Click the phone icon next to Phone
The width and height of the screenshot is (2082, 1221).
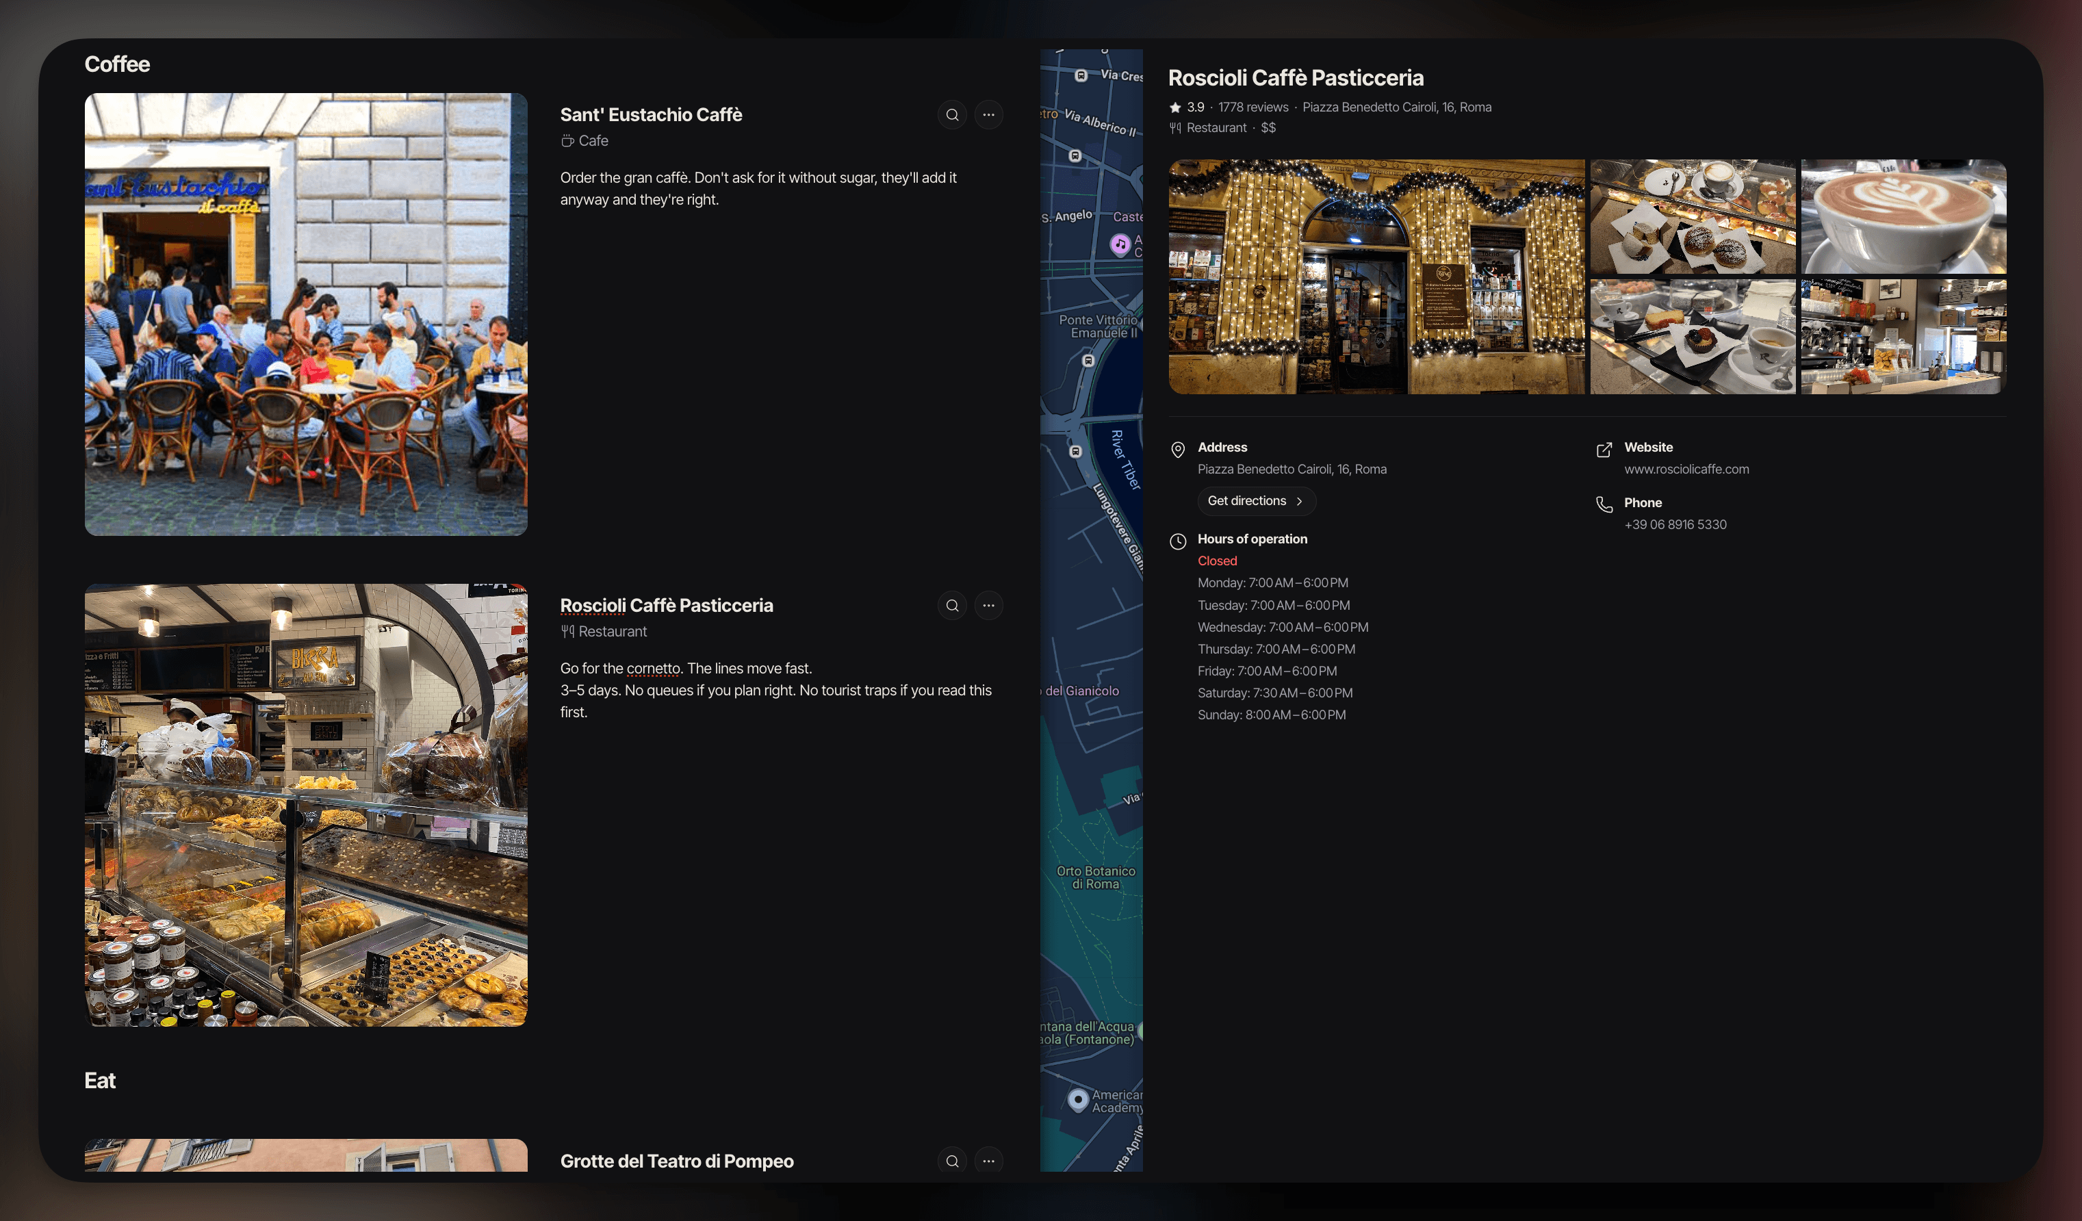pyautogui.click(x=1604, y=504)
